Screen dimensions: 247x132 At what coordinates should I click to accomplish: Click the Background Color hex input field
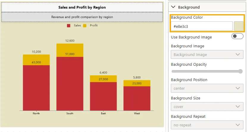pyautogui.click(x=201, y=26)
